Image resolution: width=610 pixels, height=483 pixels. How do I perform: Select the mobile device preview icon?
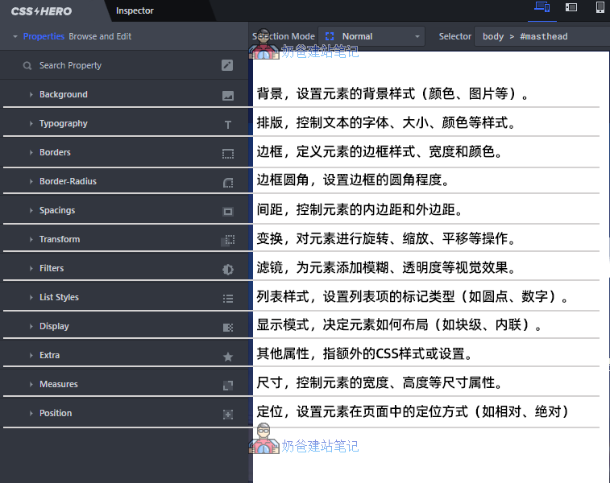[x=600, y=7]
